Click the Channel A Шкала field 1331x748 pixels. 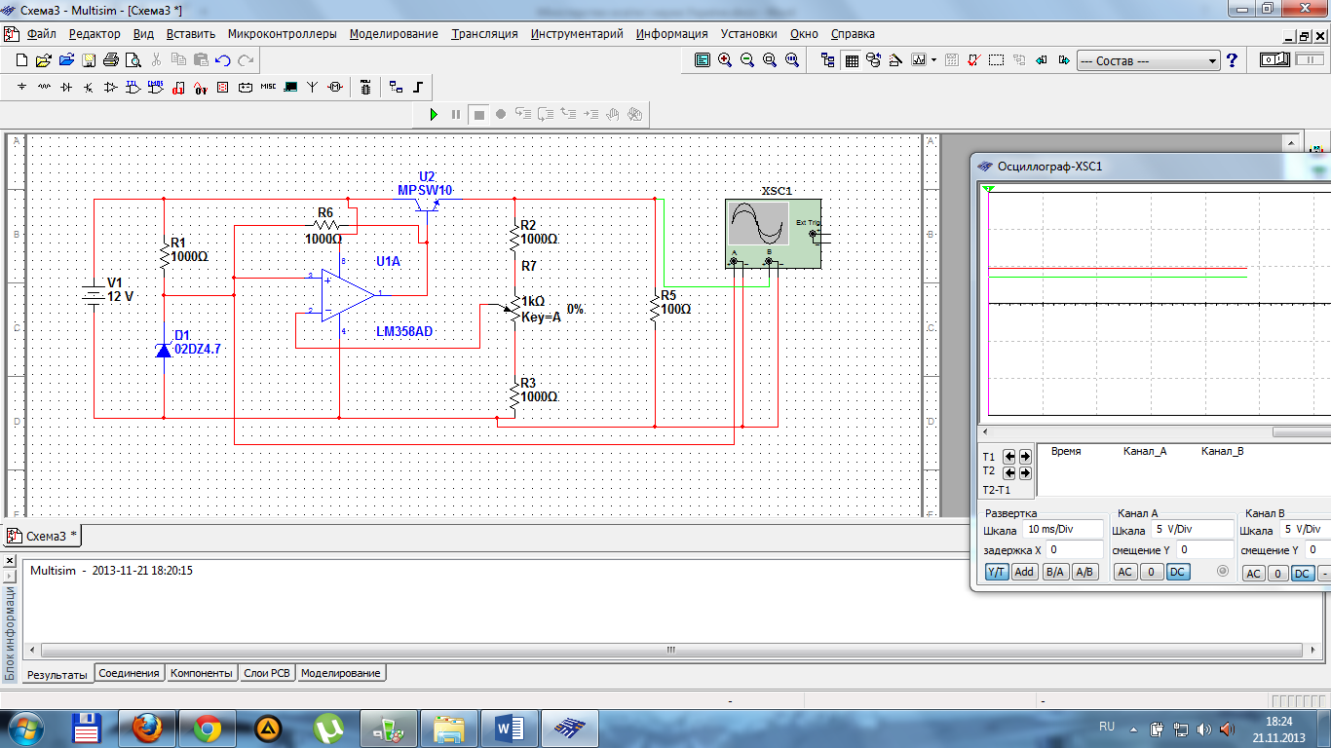[1191, 530]
